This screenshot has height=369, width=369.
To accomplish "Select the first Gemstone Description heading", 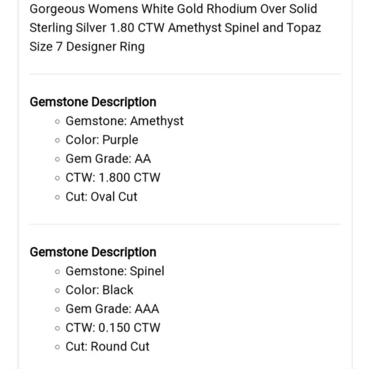I will [93, 102].
